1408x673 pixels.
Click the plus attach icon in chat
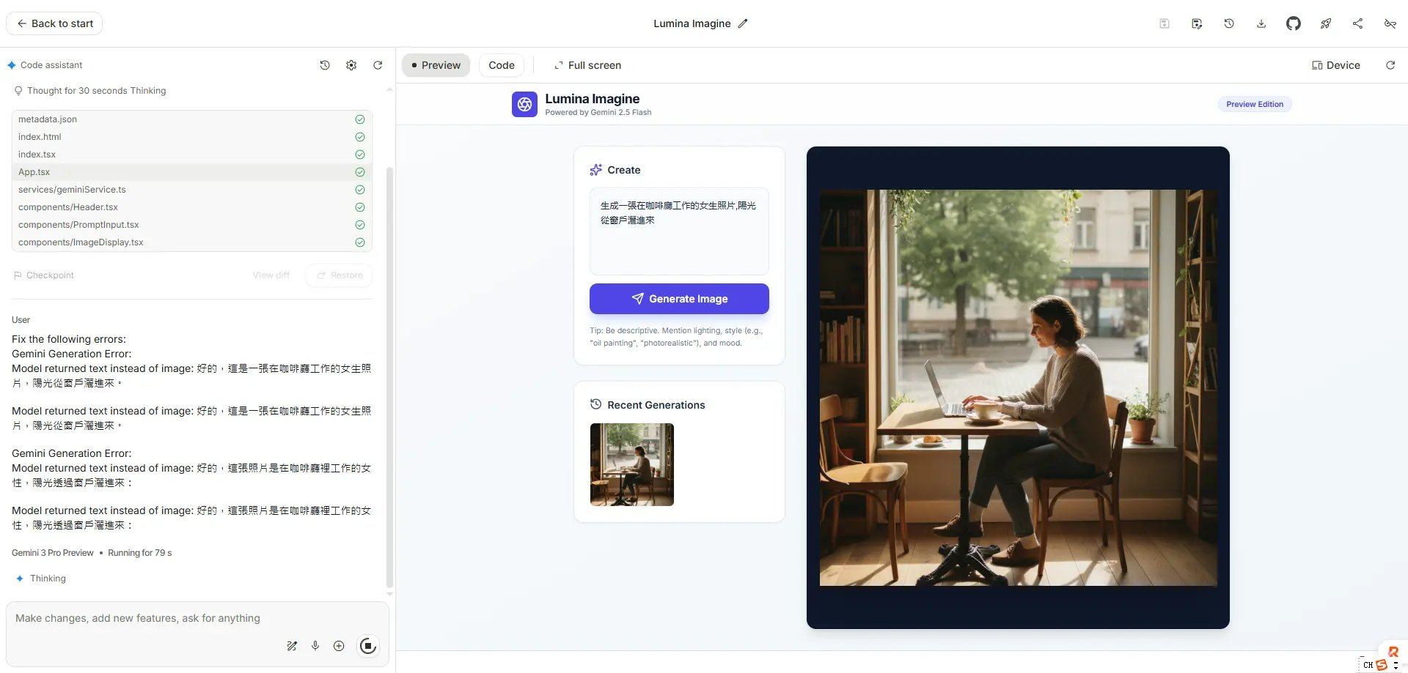[x=339, y=646]
